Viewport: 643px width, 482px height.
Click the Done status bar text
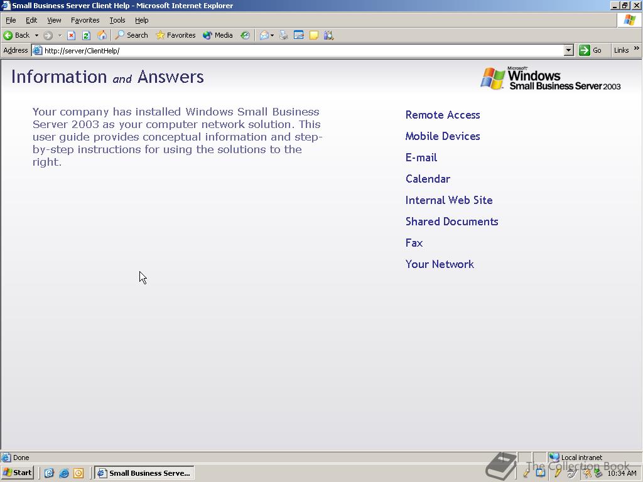point(21,458)
